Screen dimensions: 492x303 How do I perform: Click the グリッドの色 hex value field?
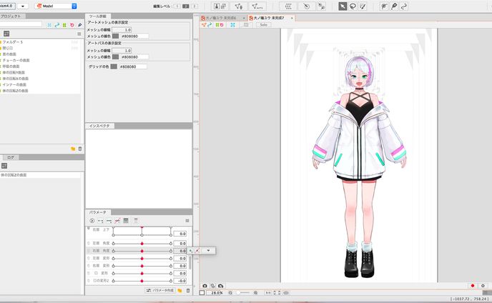(132, 66)
